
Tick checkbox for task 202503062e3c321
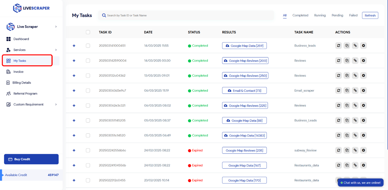[x=88, y=105]
